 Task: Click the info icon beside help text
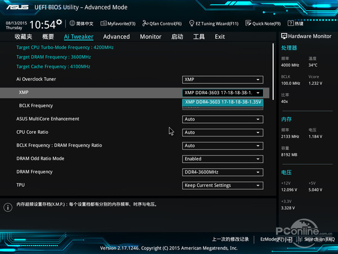[x=8, y=207]
